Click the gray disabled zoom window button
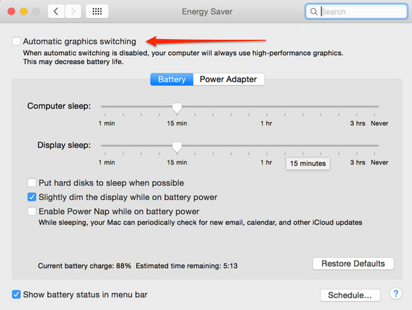The image size is (412, 310). point(36,11)
